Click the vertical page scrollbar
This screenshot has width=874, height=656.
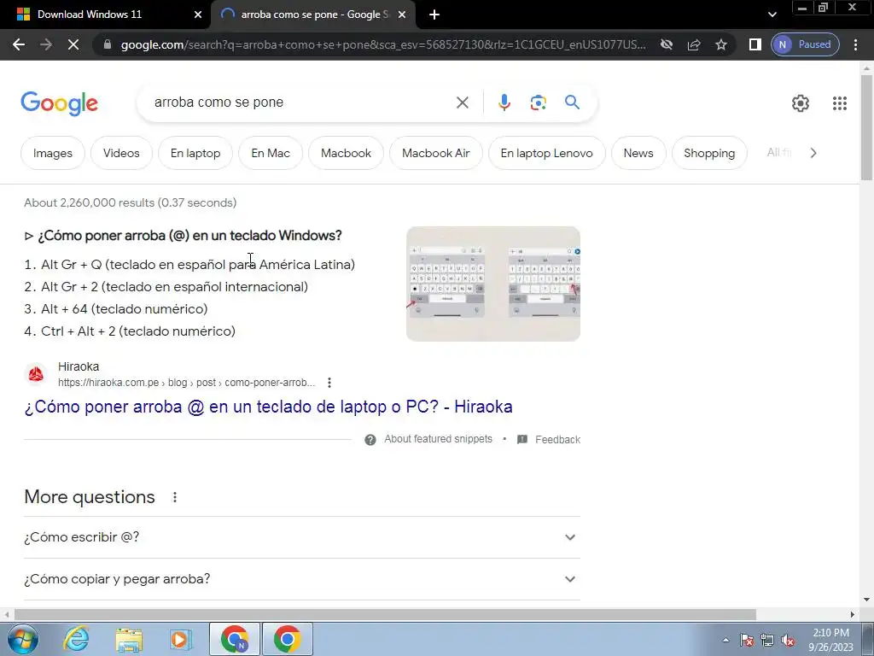[866, 126]
